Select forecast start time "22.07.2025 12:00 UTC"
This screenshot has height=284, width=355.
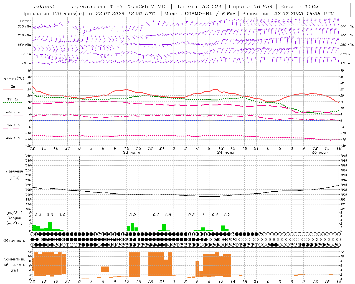click(125, 14)
